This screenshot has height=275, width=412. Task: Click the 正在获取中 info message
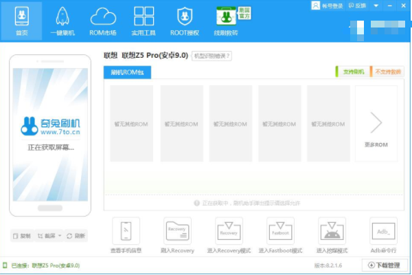[247, 203]
